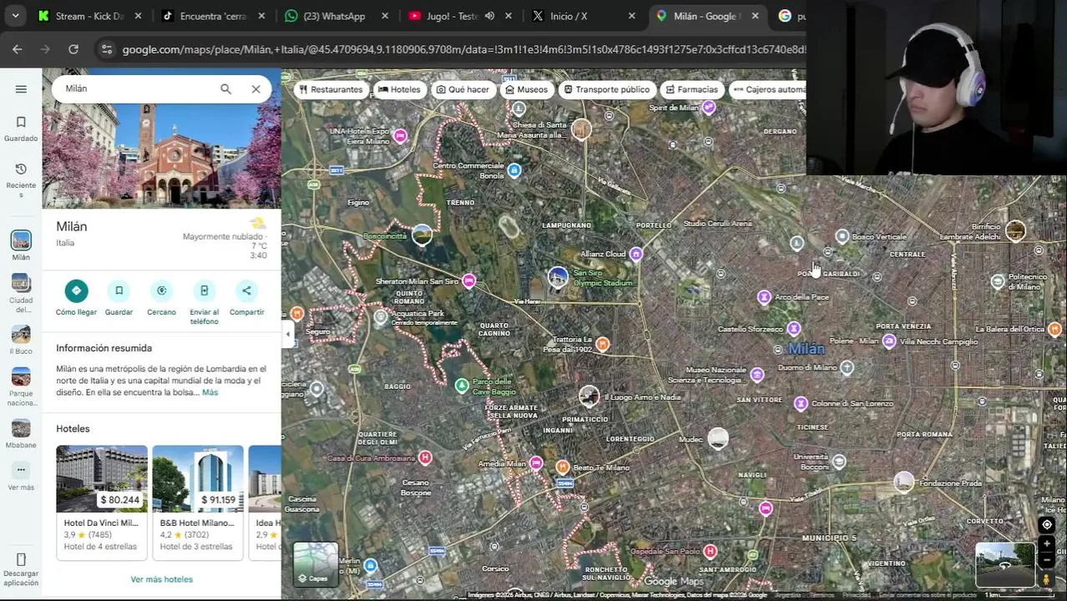Open the Parque nacional recent place
This screenshot has width=1067, height=601.
click(21, 377)
